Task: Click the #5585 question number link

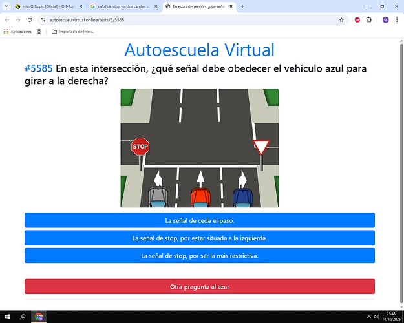Action: (x=38, y=68)
